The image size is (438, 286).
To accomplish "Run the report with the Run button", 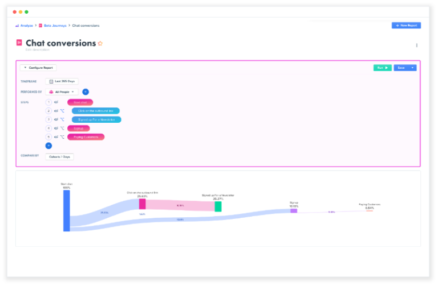I will [x=383, y=68].
